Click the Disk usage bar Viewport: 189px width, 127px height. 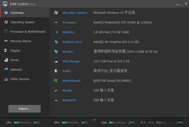(117, 123)
